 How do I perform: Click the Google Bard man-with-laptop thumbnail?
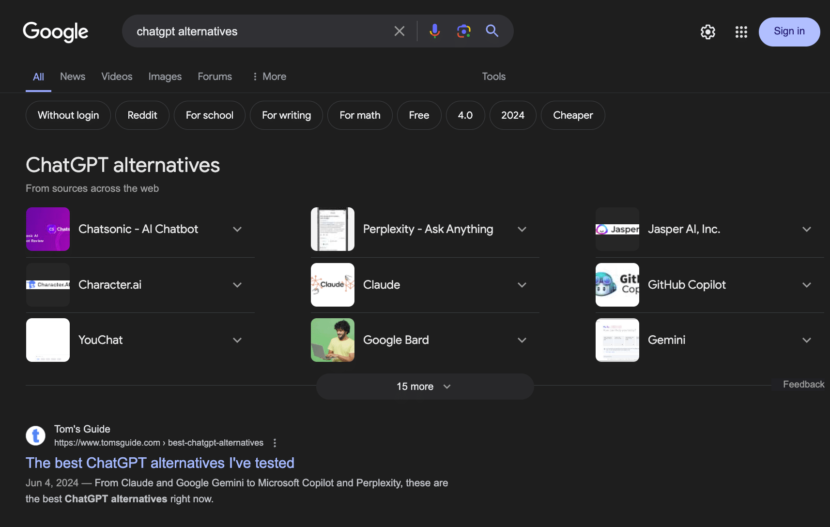(333, 340)
